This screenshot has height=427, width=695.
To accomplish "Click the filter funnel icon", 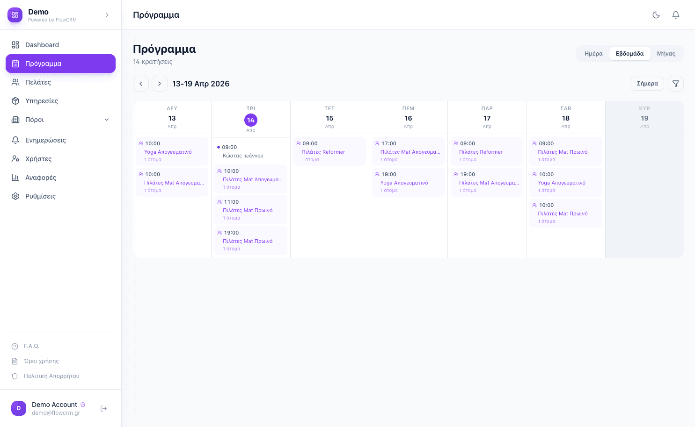I will point(676,84).
